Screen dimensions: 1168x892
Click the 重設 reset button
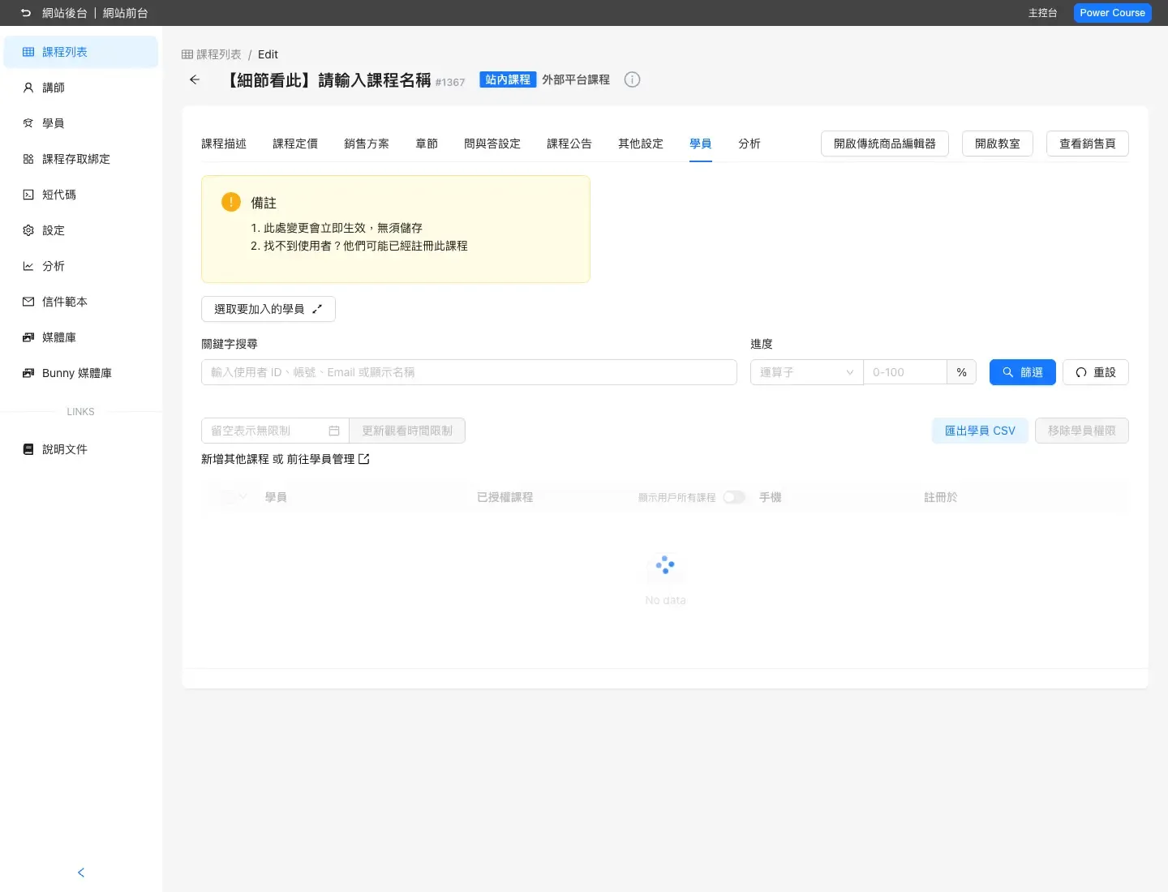[x=1096, y=372]
